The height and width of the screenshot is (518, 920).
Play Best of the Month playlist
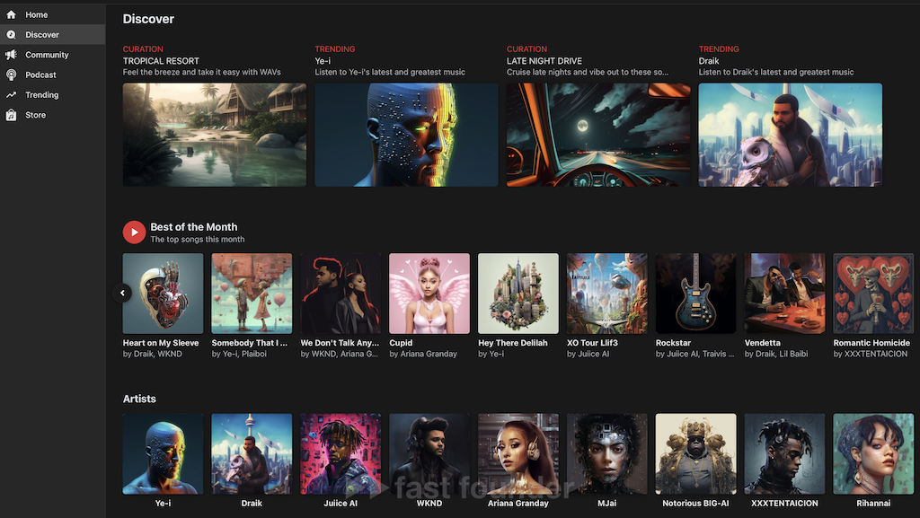point(135,232)
